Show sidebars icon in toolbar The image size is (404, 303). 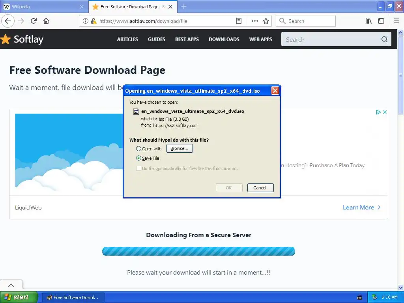pos(381,21)
